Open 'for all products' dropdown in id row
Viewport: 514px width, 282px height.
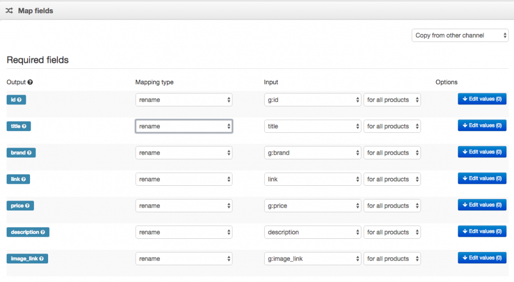pyautogui.click(x=392, y=99)
